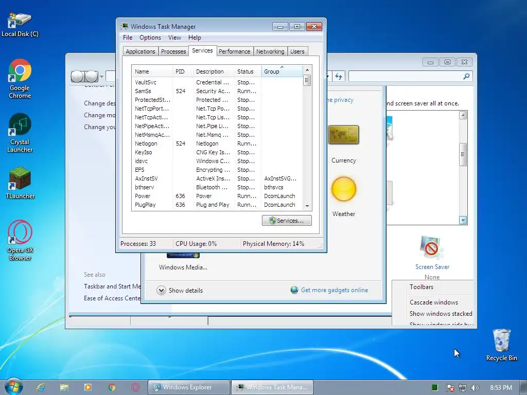
Task: Switch to the Processes tab
Action: (173, 51)
